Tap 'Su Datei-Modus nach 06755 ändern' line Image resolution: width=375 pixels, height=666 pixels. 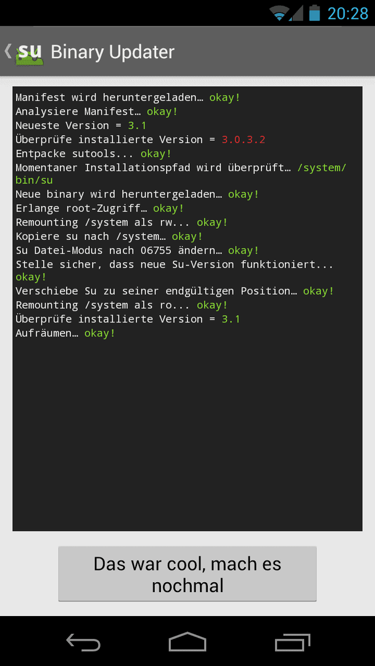coord(138,250)
